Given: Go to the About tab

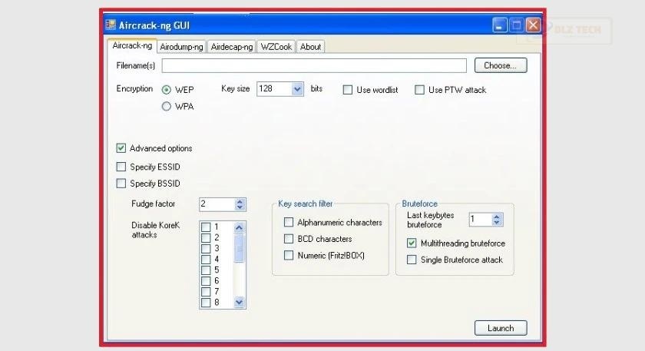Looking at the screenshot, I should 310,47.
